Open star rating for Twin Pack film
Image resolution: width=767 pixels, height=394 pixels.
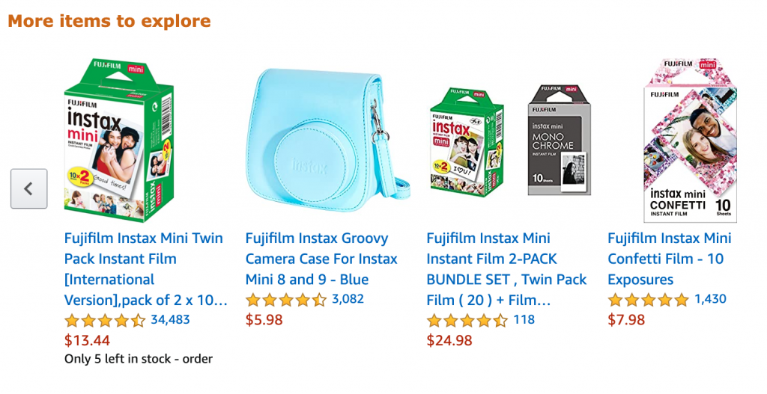coord(105,320)
